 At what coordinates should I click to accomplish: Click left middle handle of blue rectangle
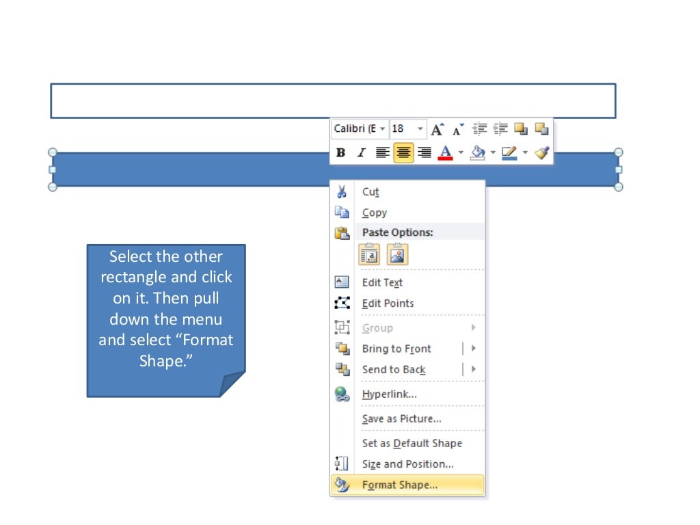click(52, 170)
